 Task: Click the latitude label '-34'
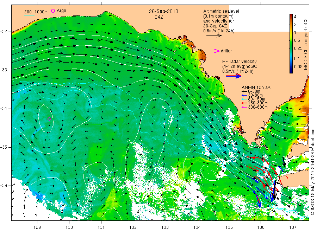tap(4, 109)
